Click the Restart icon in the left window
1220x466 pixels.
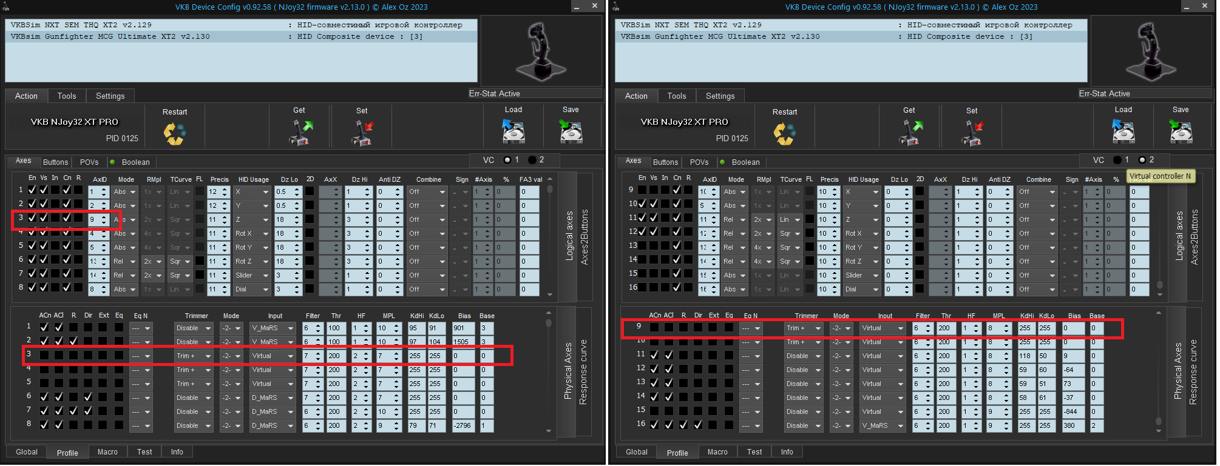[x=175, y=134]
